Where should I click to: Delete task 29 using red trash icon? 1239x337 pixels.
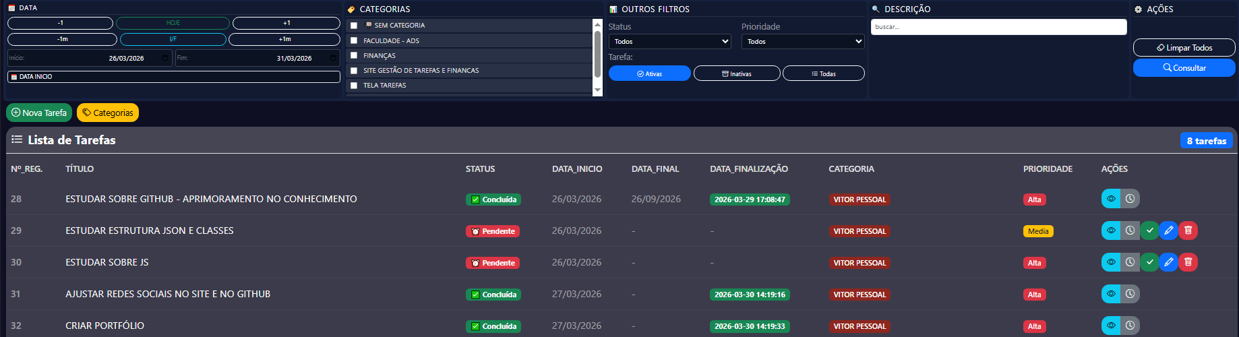click(x=1188, y=231)
